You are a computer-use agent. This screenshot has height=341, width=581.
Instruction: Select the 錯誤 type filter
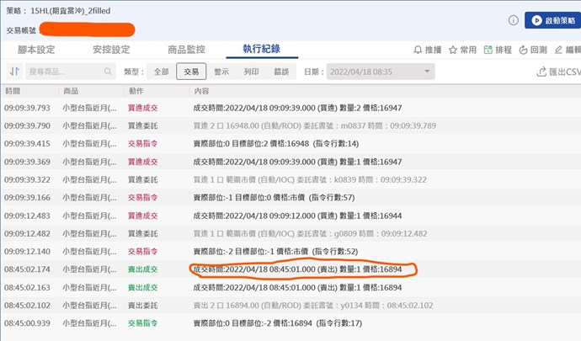(282, 72)
